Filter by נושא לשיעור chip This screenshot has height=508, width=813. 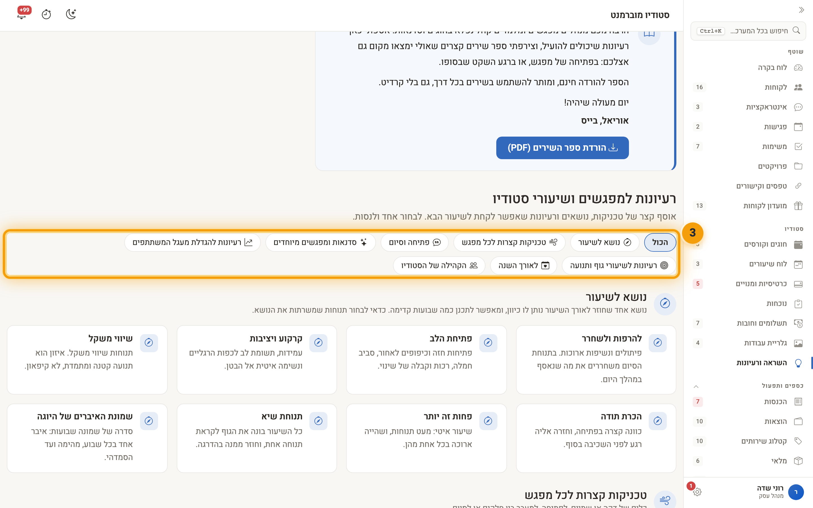point(605,242)
